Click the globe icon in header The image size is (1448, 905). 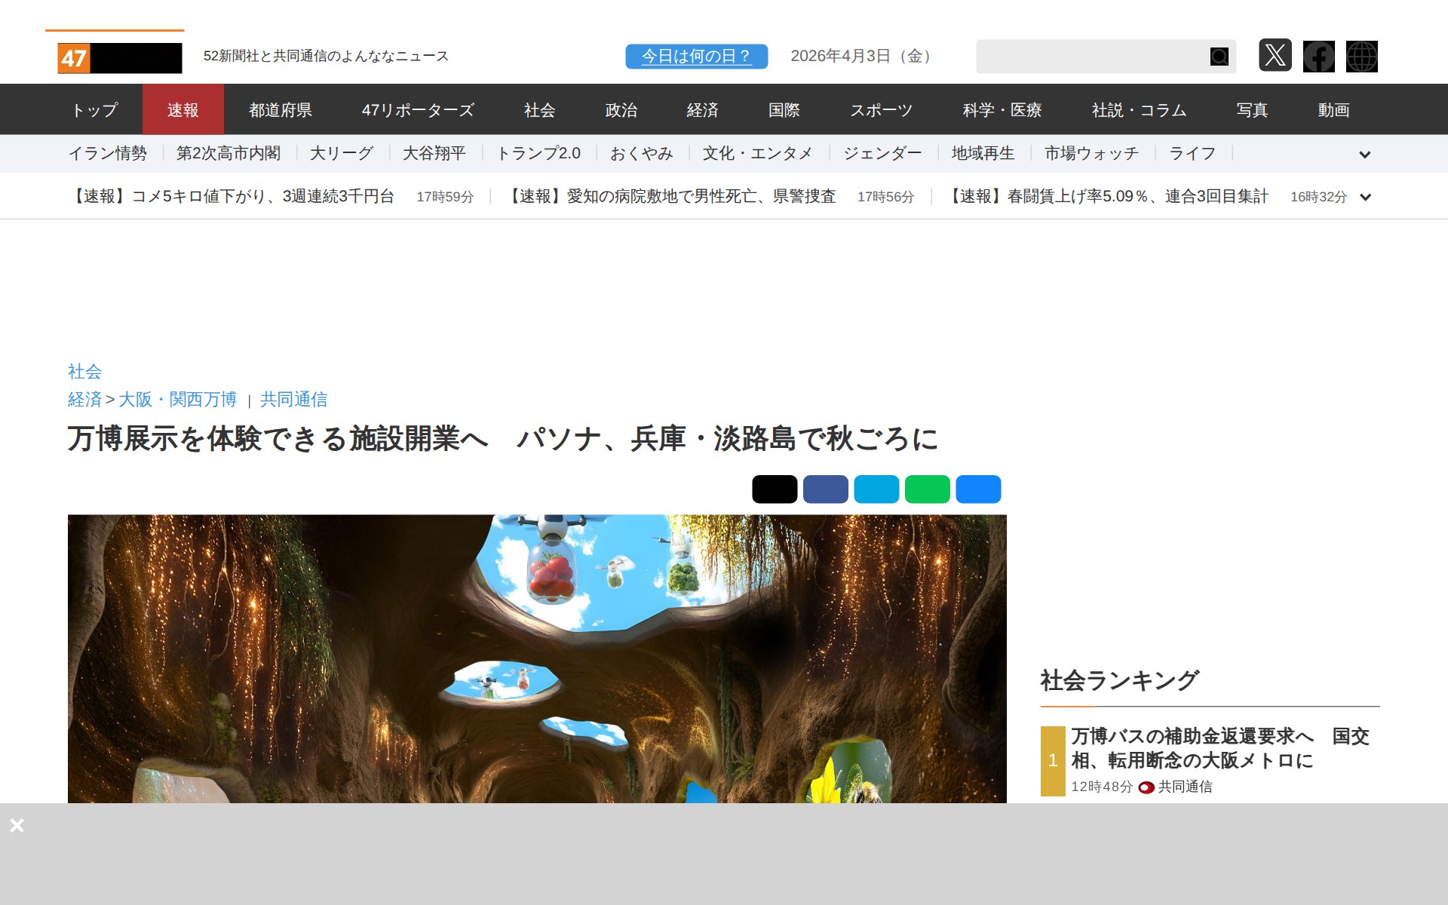pos(1361,56)
